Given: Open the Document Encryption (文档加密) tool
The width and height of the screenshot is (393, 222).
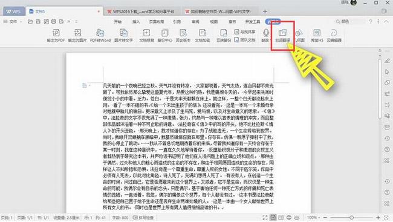Looking at the screenshot, I should 203,35.
